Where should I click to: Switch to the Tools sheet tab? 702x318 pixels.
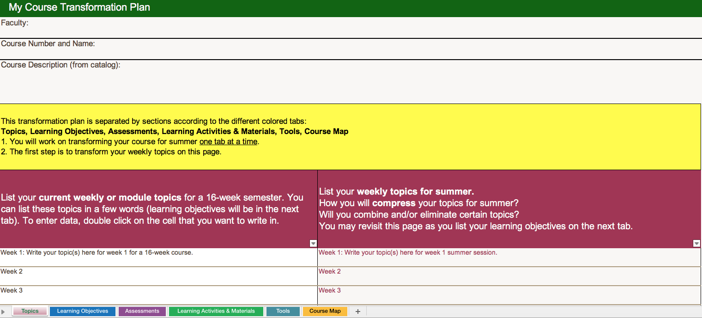[283, 311]
